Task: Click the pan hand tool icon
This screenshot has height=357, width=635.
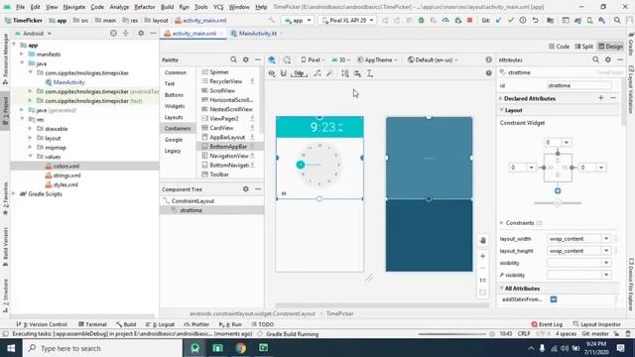Action: (483, 240)
